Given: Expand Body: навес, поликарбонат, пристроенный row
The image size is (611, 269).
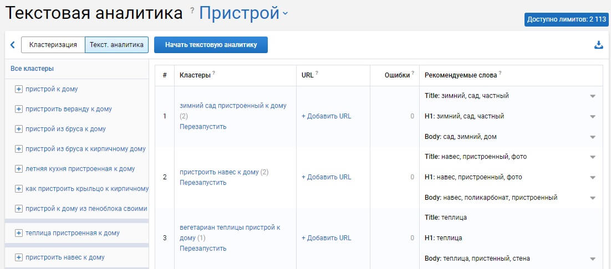Looking at the screenshot, I should [592, 198].
